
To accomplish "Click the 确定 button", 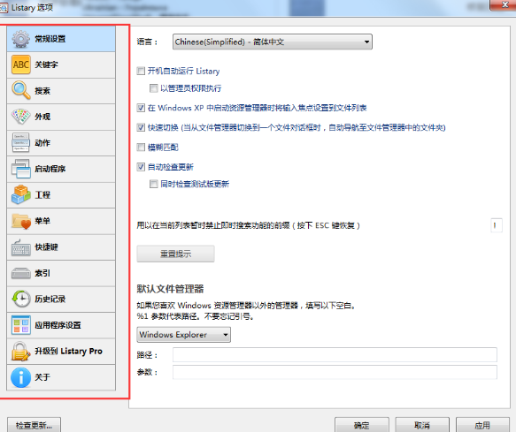I will (x=362, y=425).
